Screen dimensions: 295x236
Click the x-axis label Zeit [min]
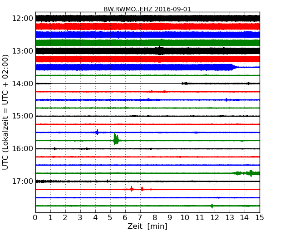click(x=147, y=226)
